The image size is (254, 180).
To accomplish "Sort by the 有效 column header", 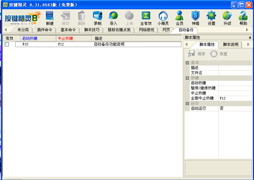I will (11, 38).
